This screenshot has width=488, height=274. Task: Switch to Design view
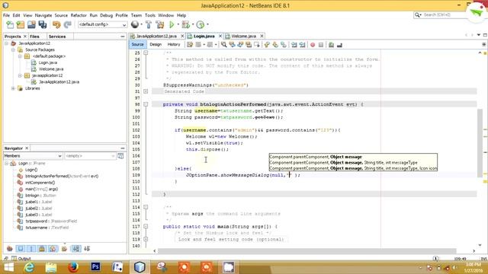coord(156,44)
